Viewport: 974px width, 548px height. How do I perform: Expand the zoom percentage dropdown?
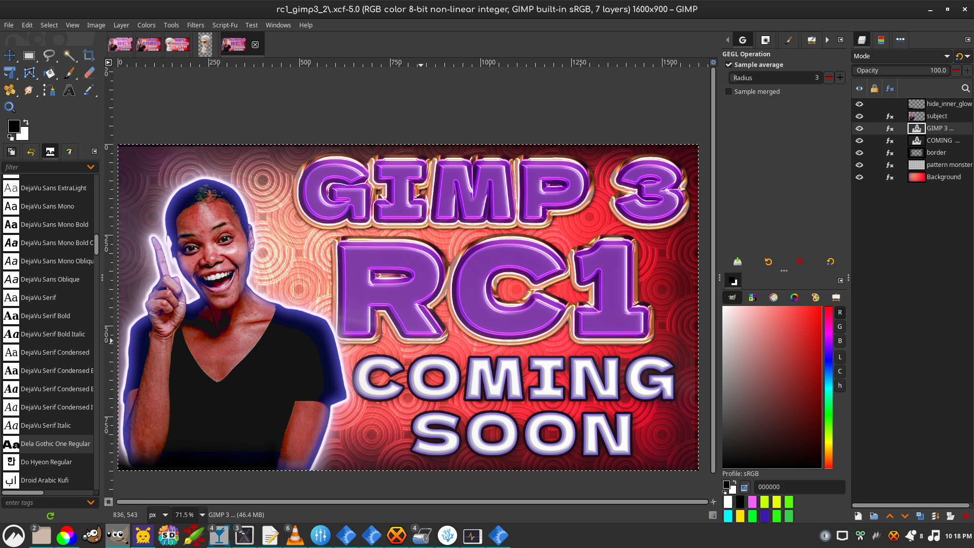pos(202,515)
